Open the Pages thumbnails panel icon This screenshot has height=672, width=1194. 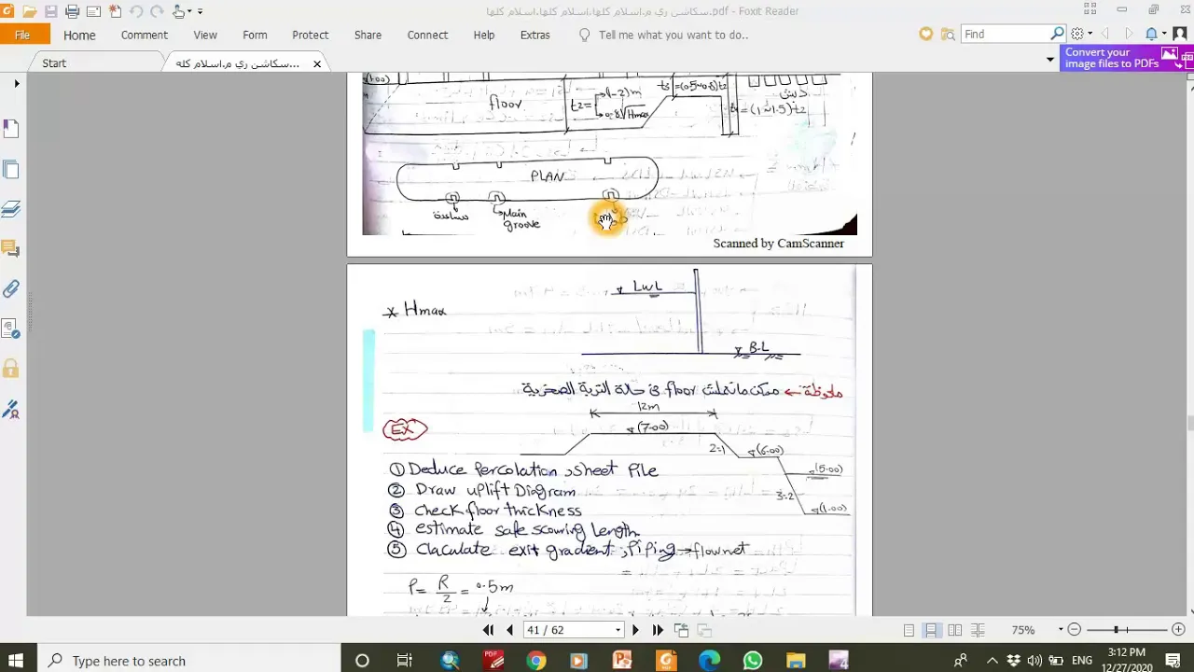[x=11, y=170]
